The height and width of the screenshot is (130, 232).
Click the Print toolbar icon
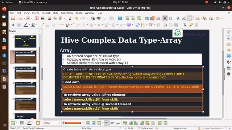pos(43,18)
